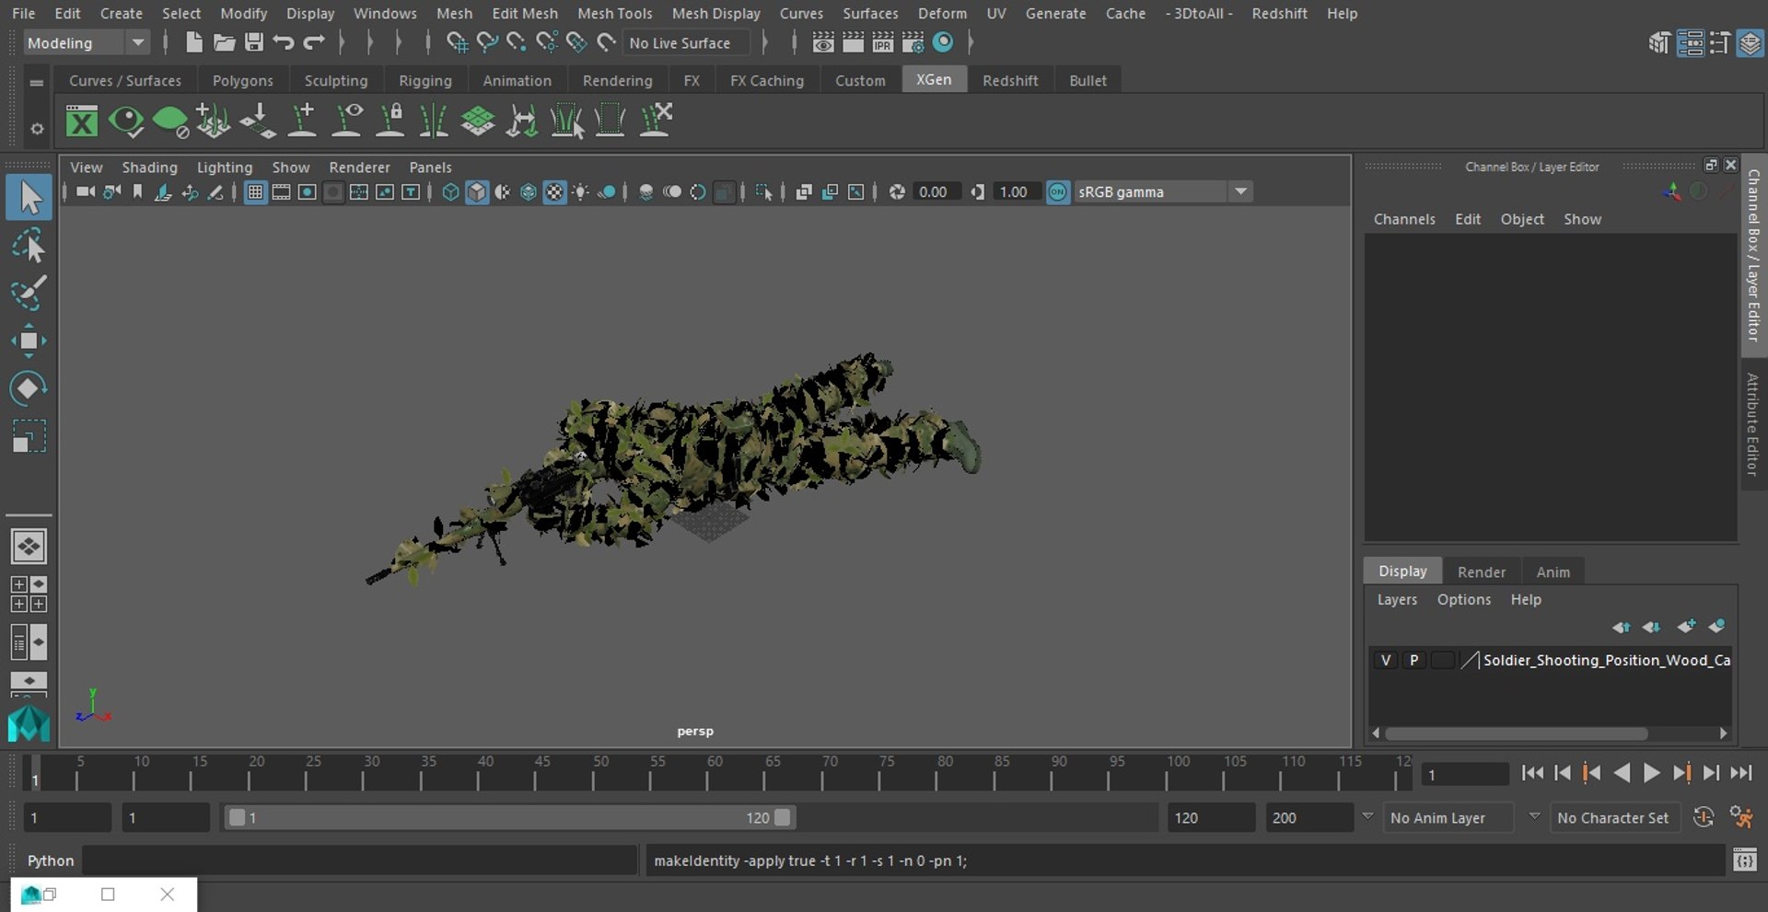Save the scene with the disk icon
The width and height of the screenshot is (1768, 912).
click(x=254, y=42)
